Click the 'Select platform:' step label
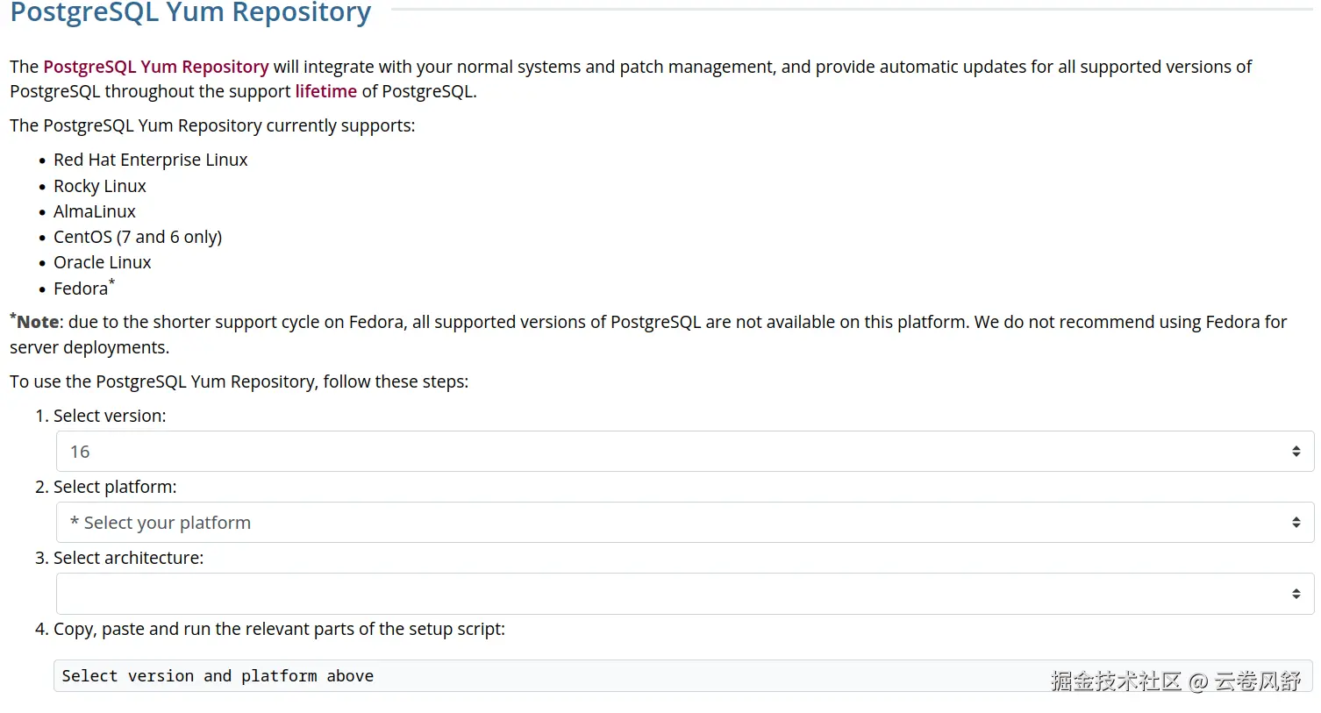Image resolution: width=1321 pixels, height=713 pixels. [114, 487]
